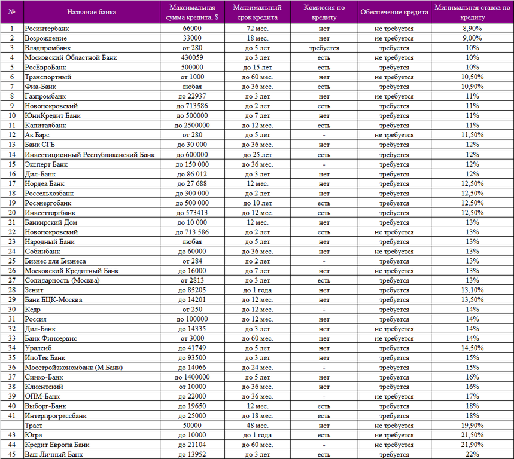Select the 'Траст' cell
This screenshot has width=514, height=459.
point(92,426)
